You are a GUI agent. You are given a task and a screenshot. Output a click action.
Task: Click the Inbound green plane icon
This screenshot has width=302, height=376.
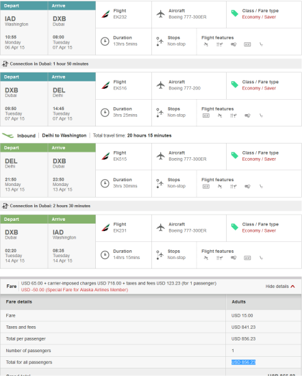8,136
